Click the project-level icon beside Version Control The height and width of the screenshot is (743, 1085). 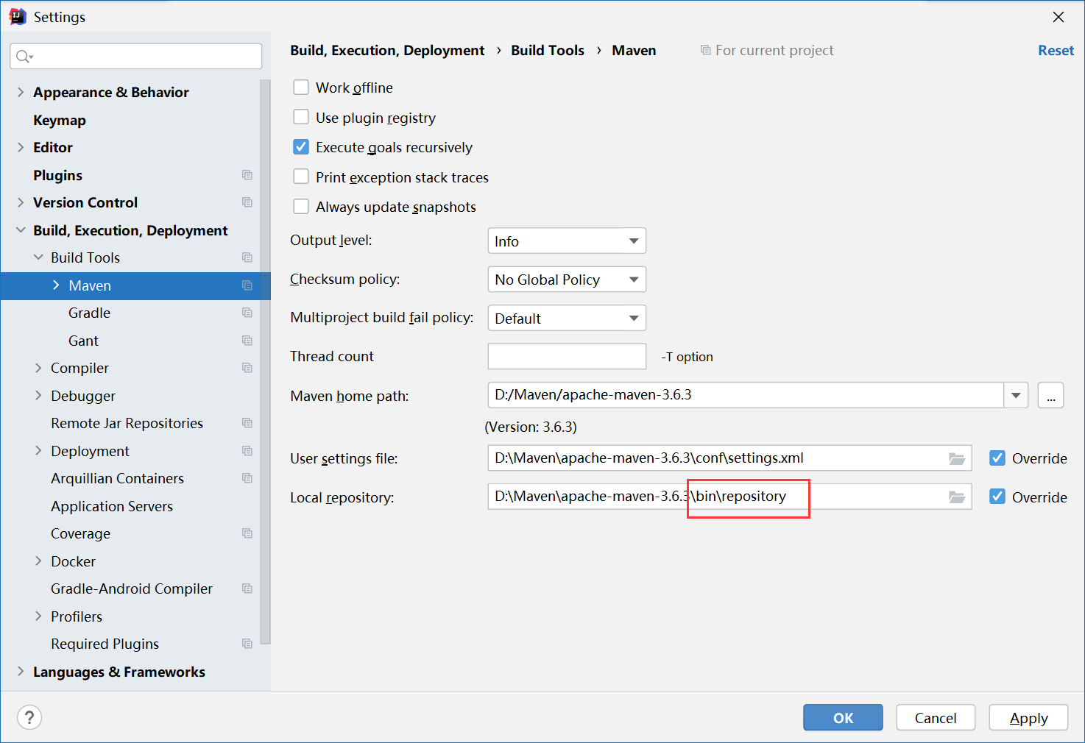247,202
